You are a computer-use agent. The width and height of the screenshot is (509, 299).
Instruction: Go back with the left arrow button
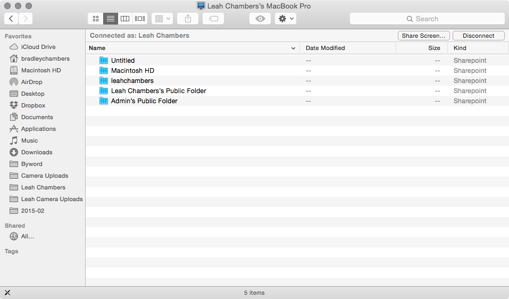click(11, 19)
